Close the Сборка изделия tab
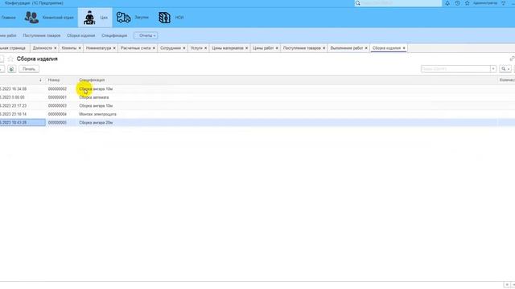Viewport: 515px width, 289px height. point(404,48)
